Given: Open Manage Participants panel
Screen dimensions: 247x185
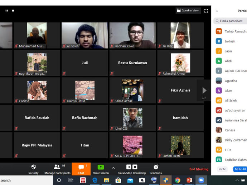Looking at the screenshot, I should click(57, 169).
